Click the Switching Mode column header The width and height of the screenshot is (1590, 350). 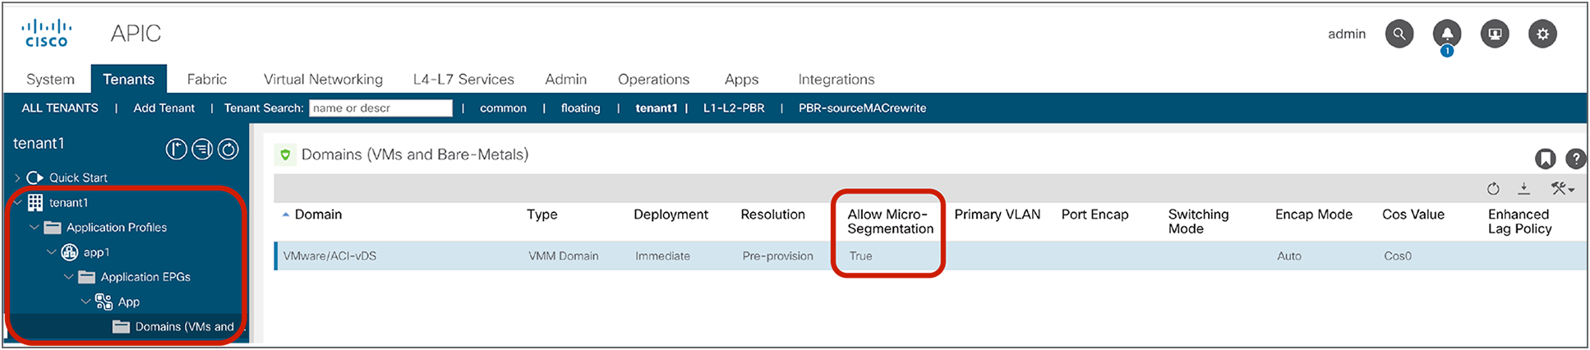pos(1198,222)
